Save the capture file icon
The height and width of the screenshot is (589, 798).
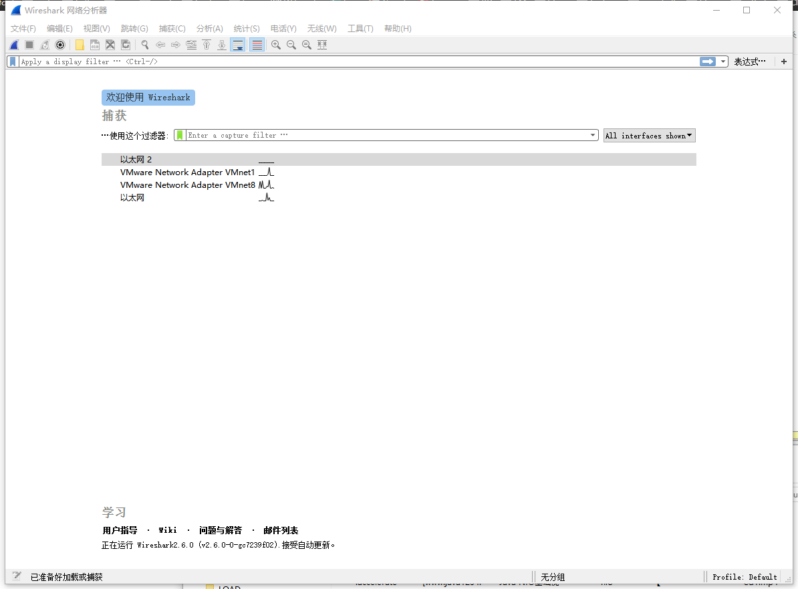[95, 45]
